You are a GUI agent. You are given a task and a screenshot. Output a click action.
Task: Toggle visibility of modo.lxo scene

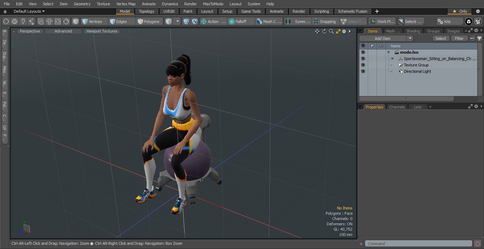[363, 52]
